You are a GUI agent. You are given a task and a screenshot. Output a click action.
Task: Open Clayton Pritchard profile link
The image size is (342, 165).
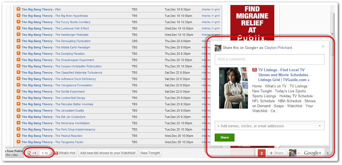click(278, 48)
